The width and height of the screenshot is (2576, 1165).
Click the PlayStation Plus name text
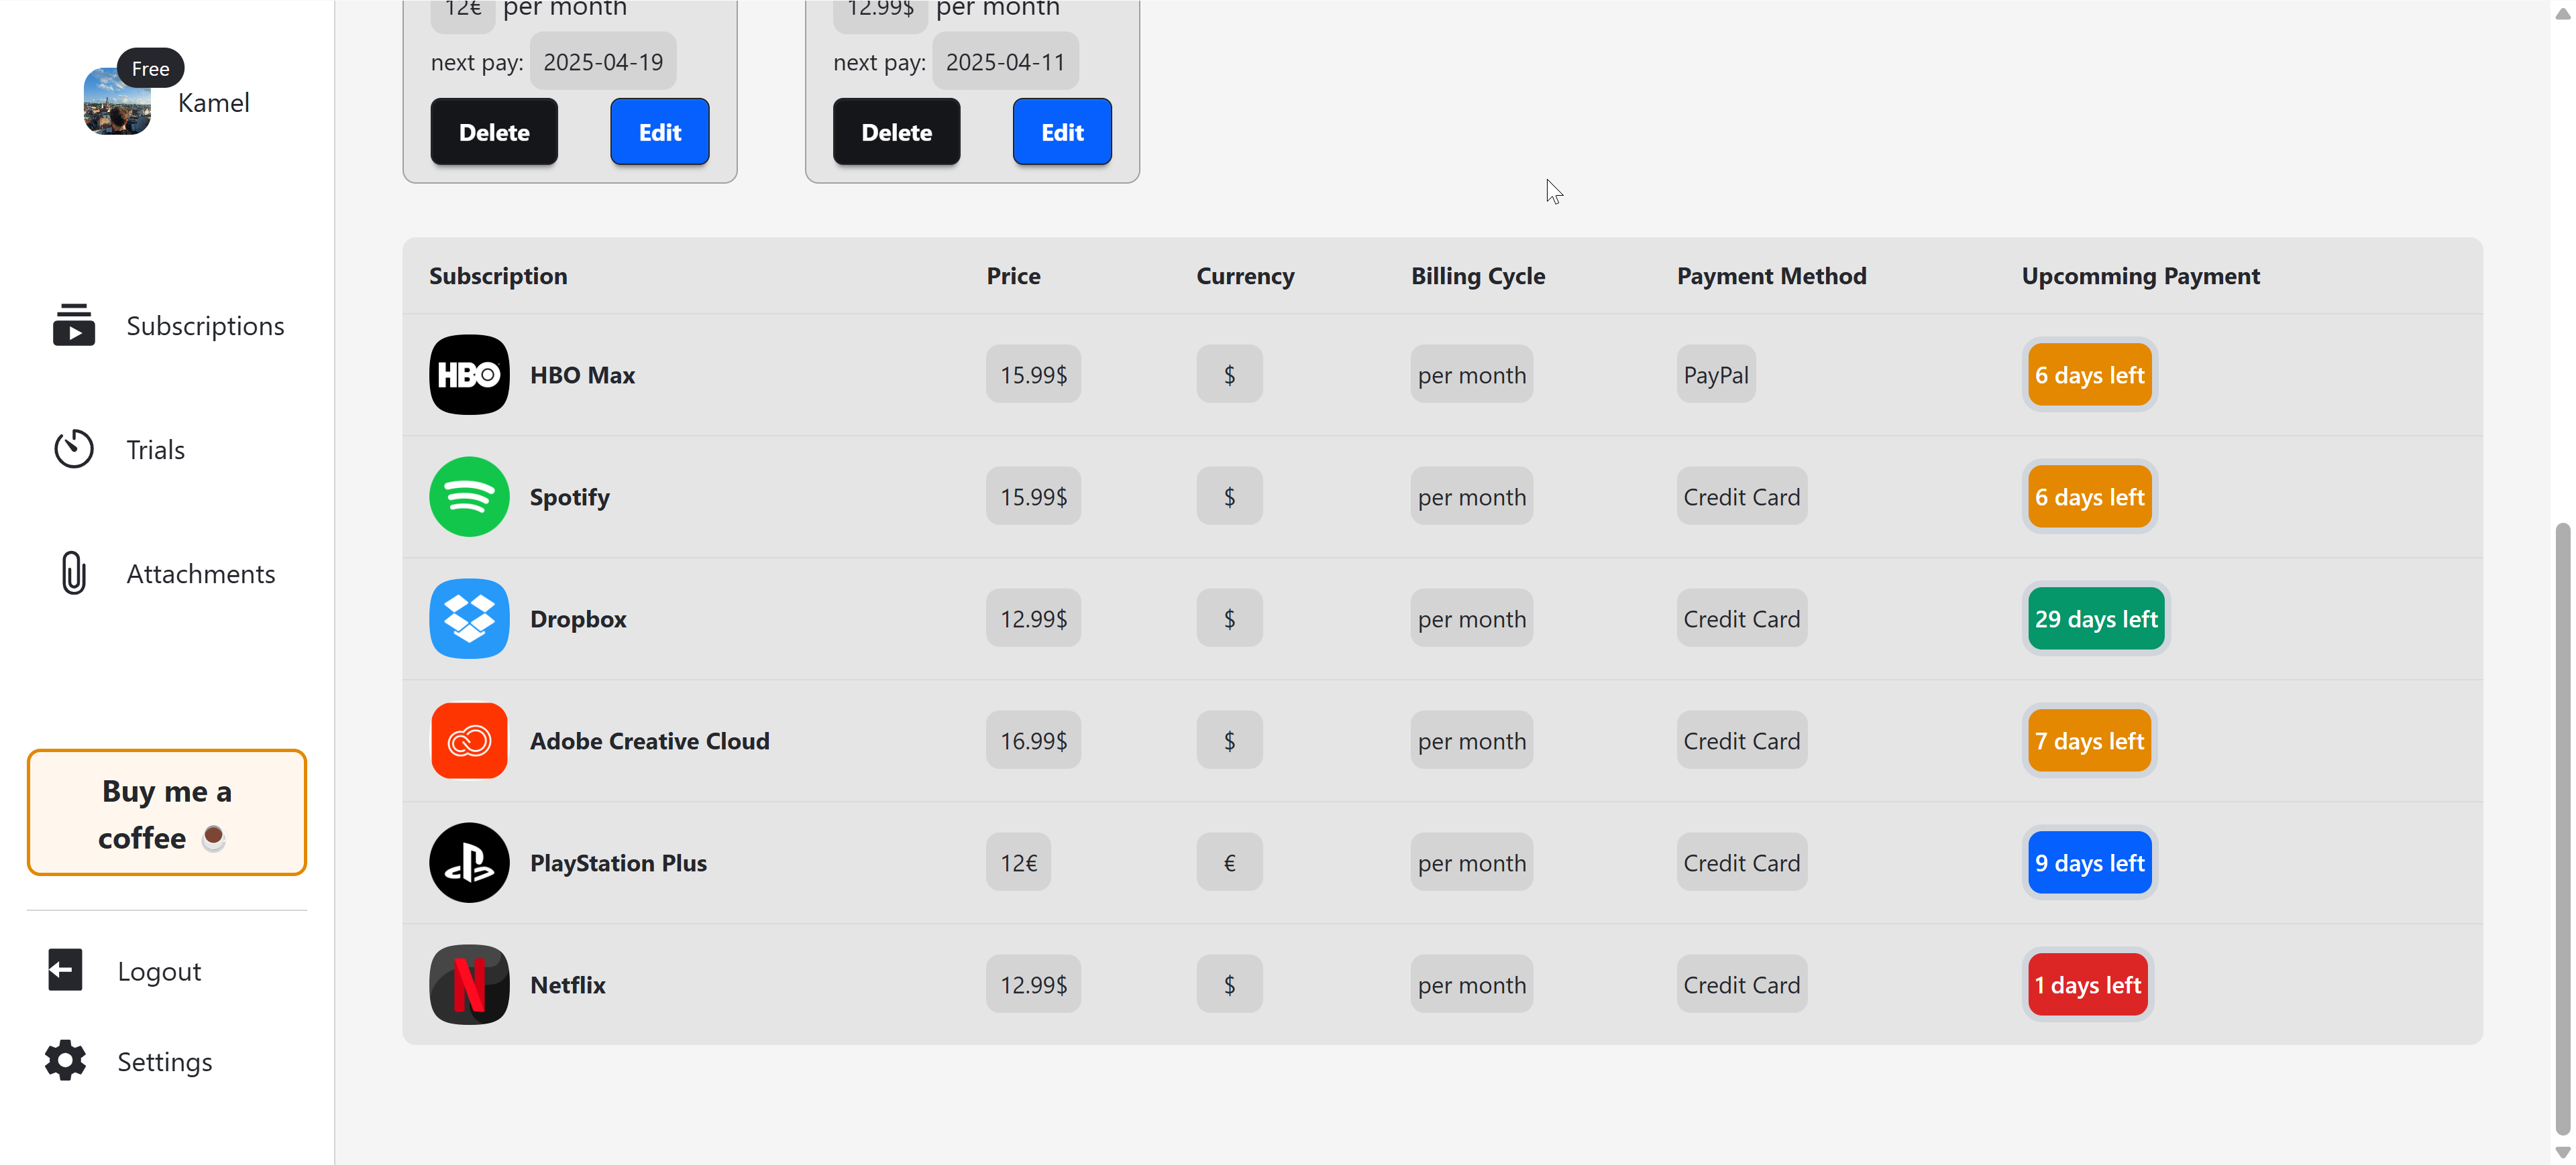click(618, 862)
